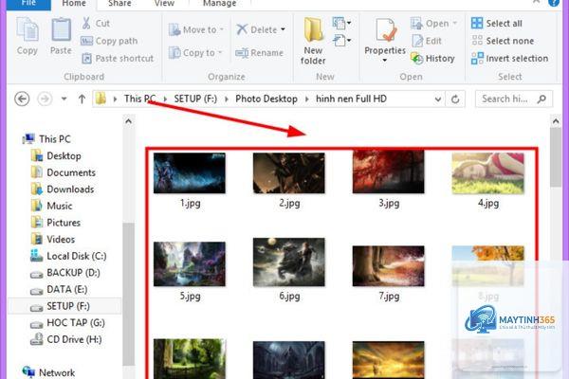The height and width of the screenshot is (379, 569).
Task: Open the File tab
Action: (28, 4)
